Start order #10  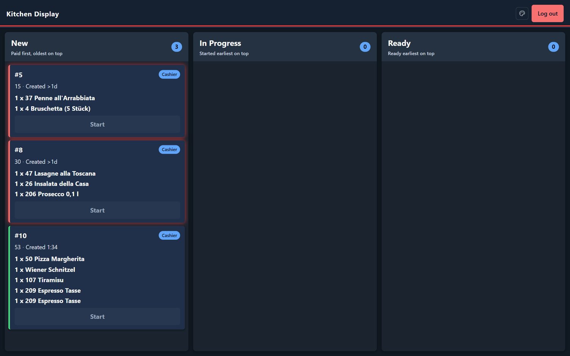pos(97,317)
